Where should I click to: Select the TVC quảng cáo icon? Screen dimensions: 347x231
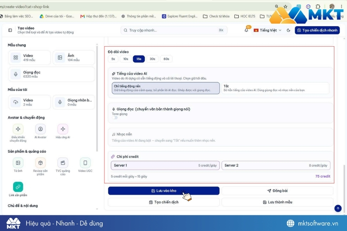63,163
